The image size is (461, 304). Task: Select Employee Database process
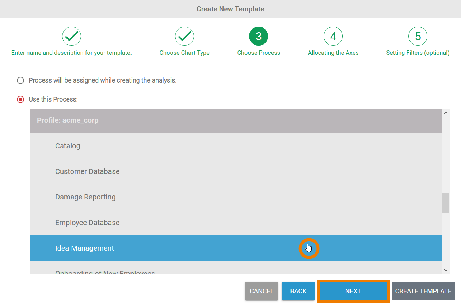tap(87, 223)
